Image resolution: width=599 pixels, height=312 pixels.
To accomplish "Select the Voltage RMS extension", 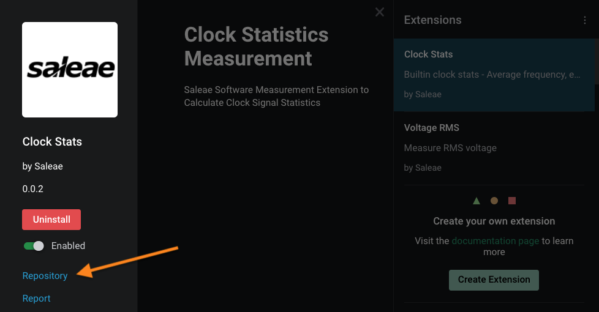I will click(494, 147).
